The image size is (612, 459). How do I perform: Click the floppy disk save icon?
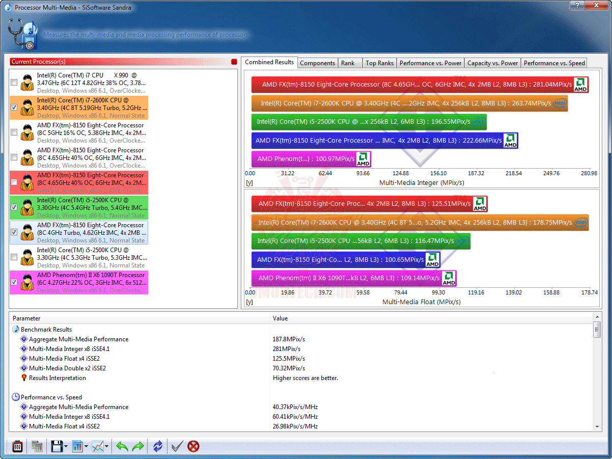pyautogui.click(x=57, y=447)
